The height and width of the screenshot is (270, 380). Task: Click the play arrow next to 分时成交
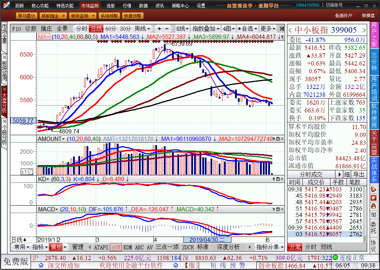point(339,175)
